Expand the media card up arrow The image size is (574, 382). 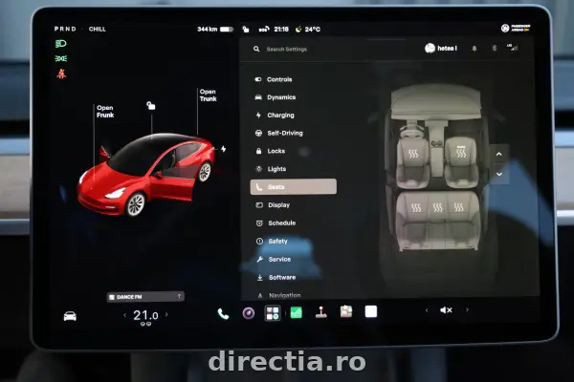[179, 296]
